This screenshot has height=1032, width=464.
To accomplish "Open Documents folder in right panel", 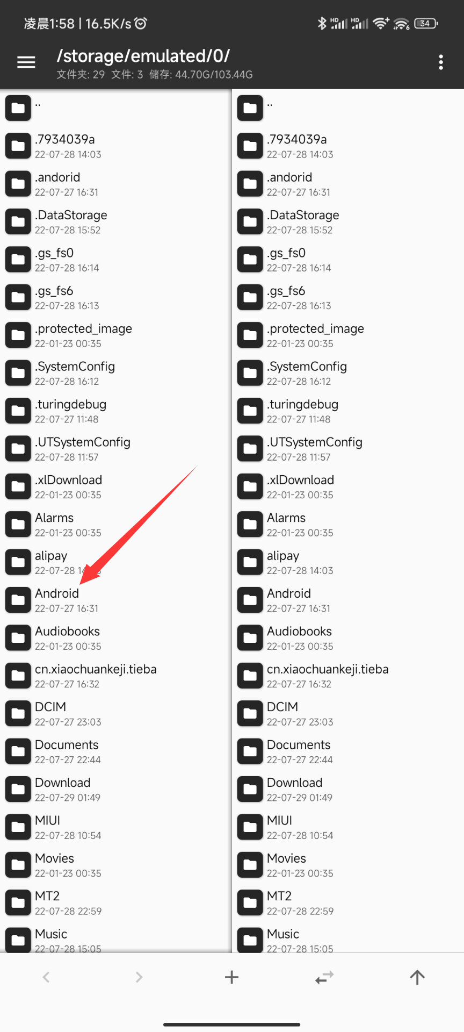I will [348, 751].
